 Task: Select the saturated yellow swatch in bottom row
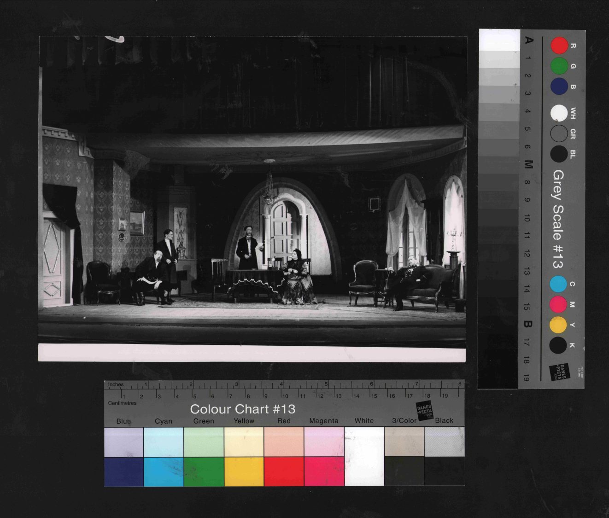[244, 471]
